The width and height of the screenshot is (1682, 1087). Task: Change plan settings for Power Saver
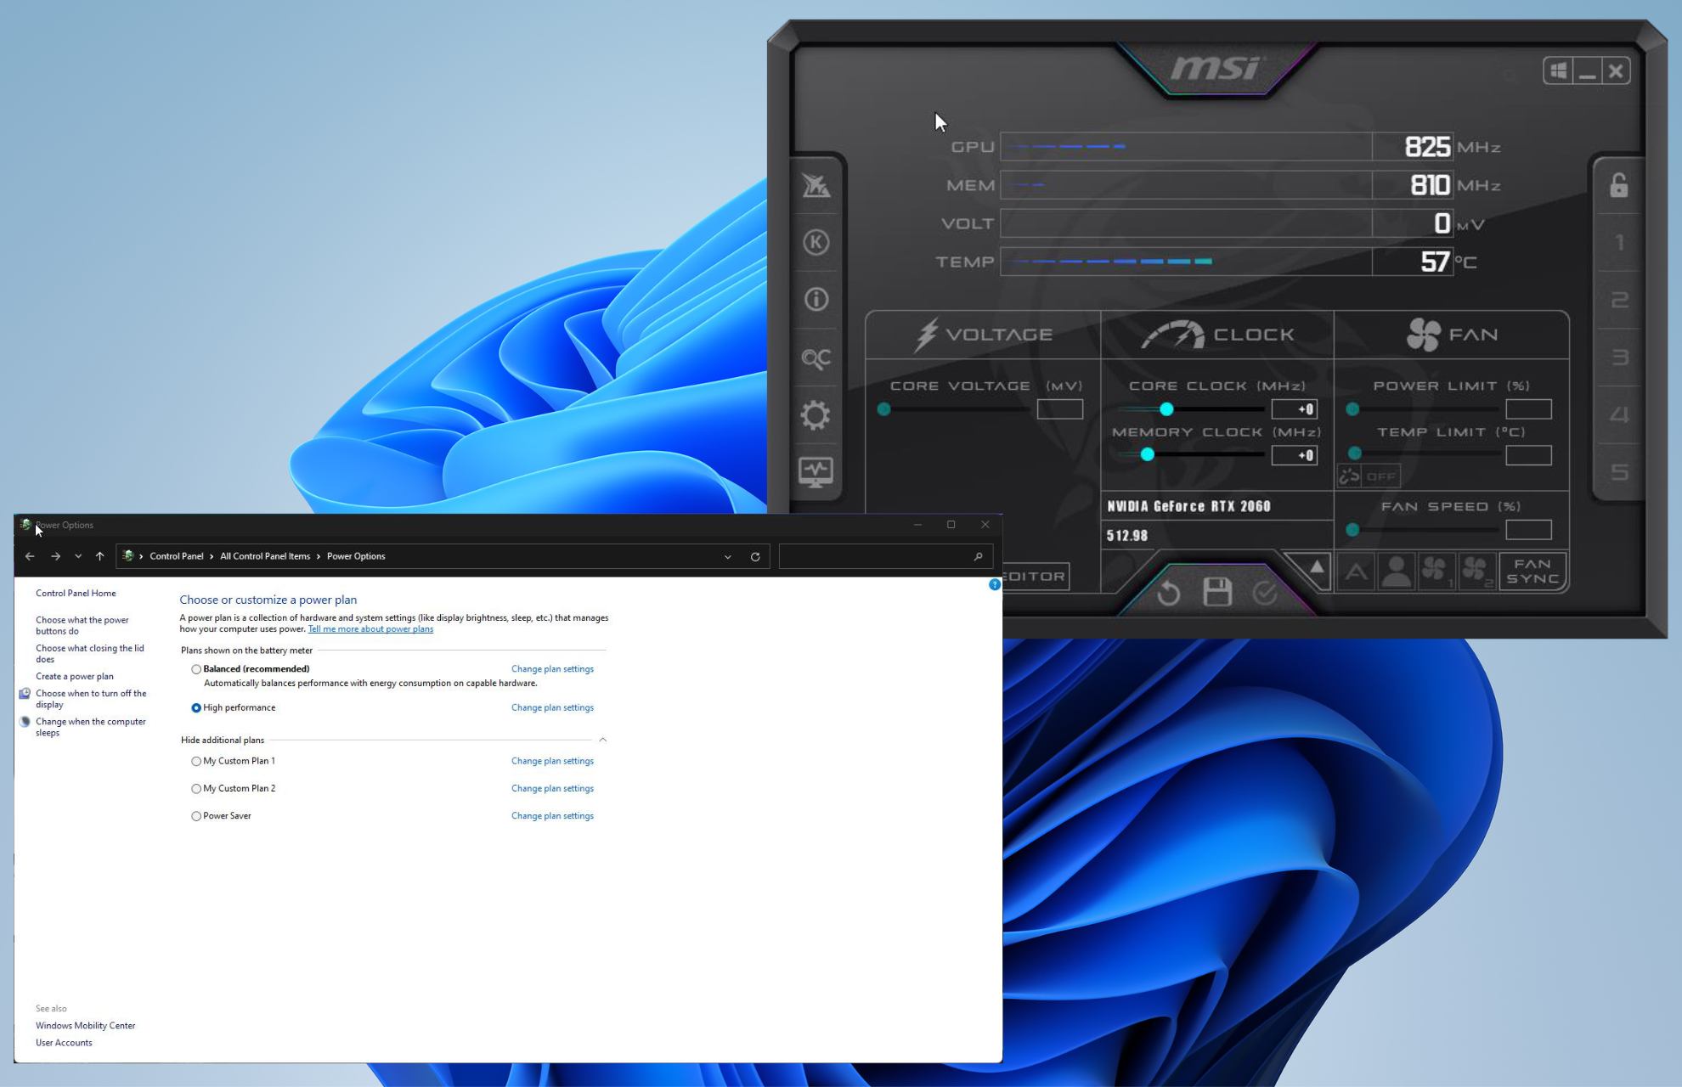point(552,816)
